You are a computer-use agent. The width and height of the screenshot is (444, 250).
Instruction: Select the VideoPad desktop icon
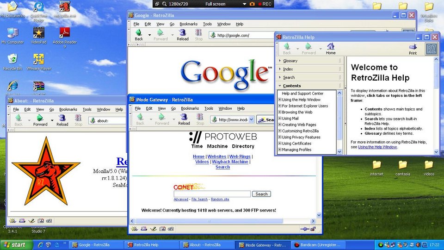point(38,36)
